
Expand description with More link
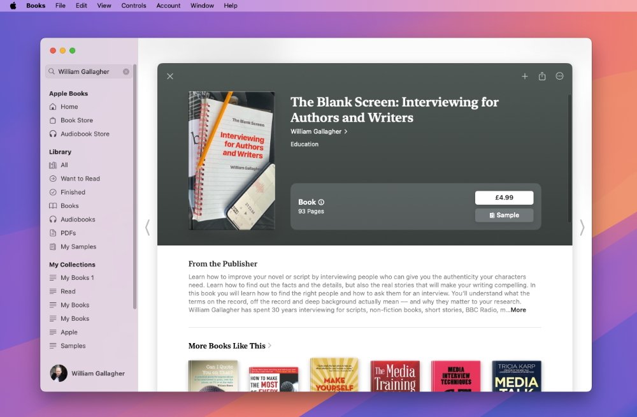519,310
